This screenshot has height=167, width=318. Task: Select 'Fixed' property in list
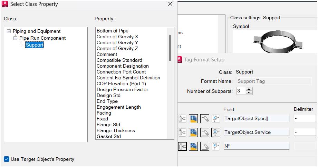(x=102, y=119)
